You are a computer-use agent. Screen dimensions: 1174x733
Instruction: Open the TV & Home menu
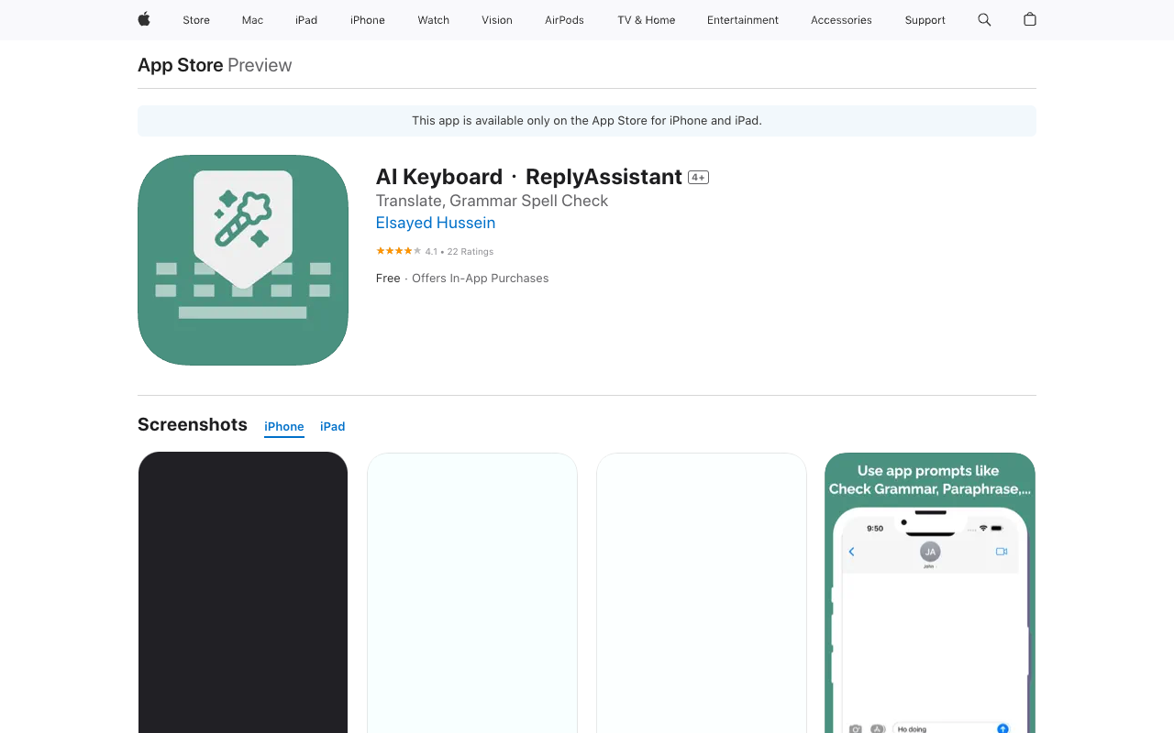click(647, 20)
